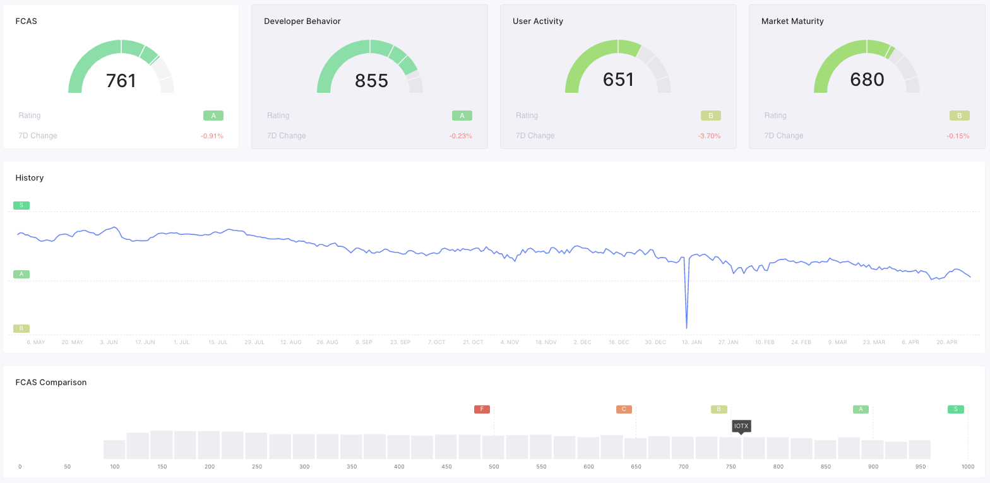Click the Developer Behavior gauge showing 855
The image size is (990, 483).
[x=370, y=67]
